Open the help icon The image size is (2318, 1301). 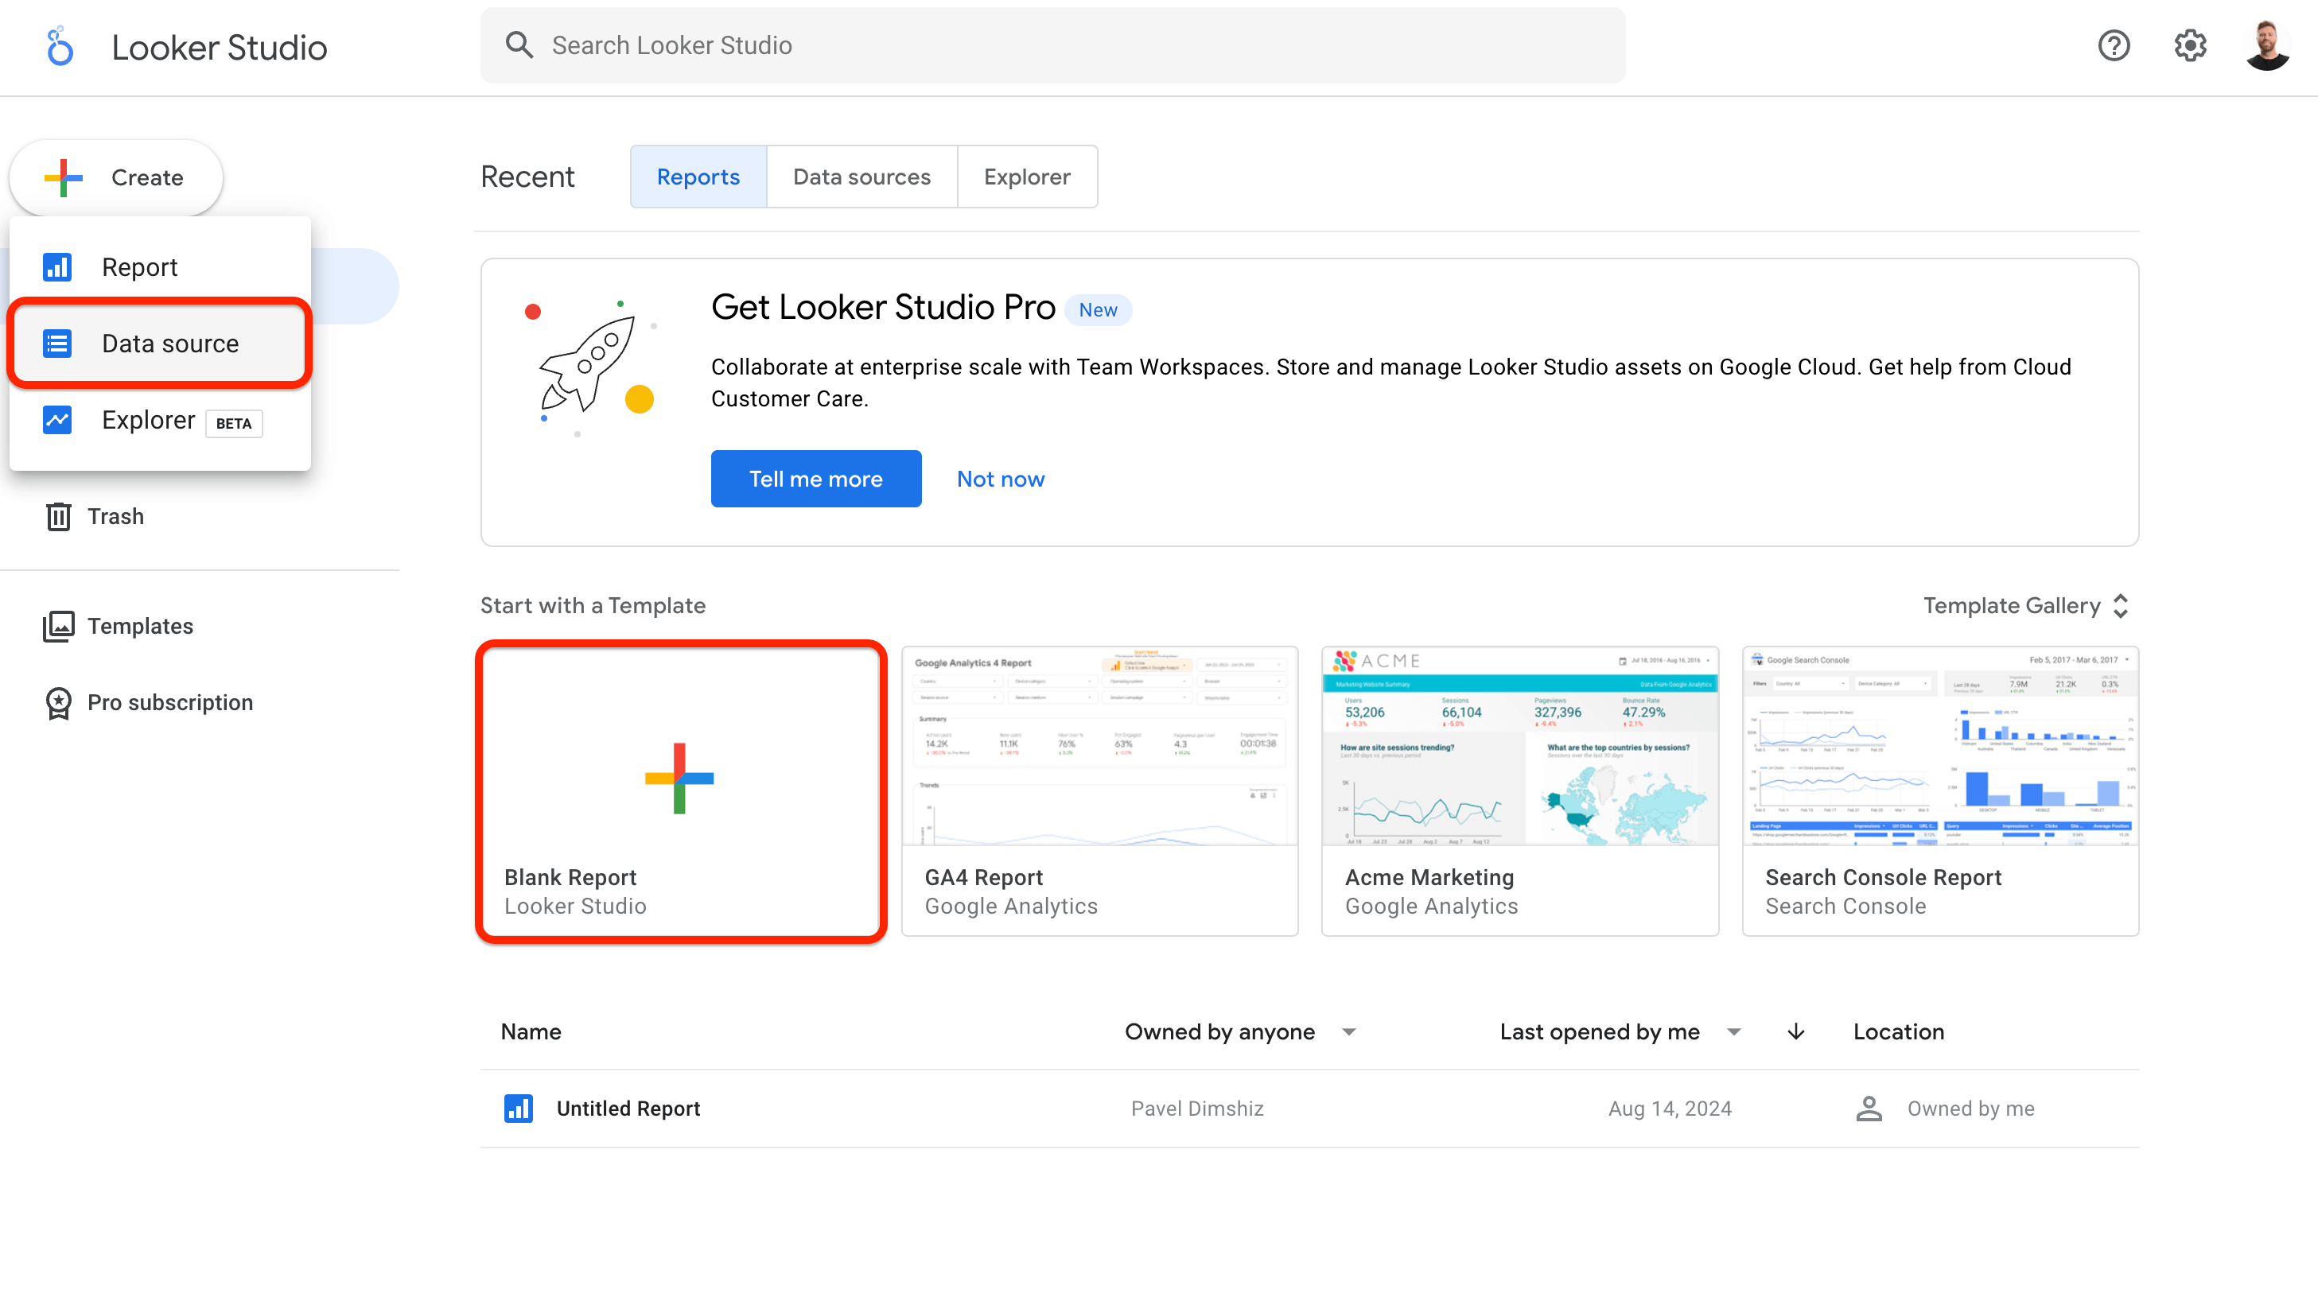pyautogui.click(x=2114, y=45)
